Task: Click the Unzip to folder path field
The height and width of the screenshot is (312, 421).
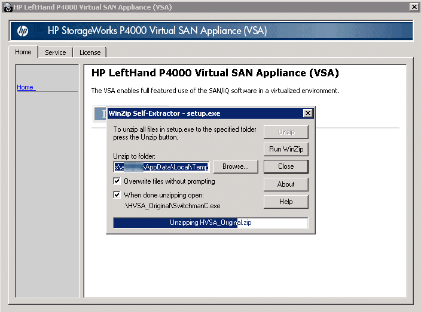Action: (x=161, y=167)
